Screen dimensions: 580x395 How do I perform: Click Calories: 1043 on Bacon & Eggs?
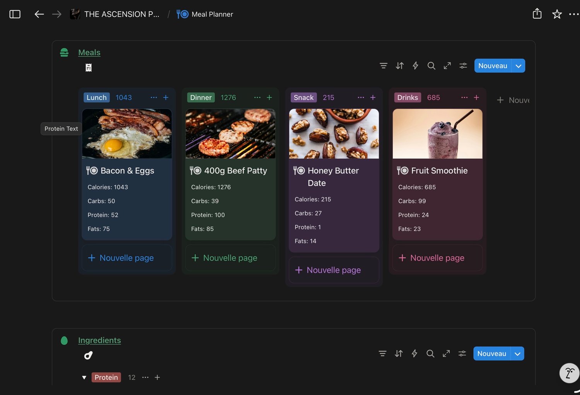tap(108, 187)
